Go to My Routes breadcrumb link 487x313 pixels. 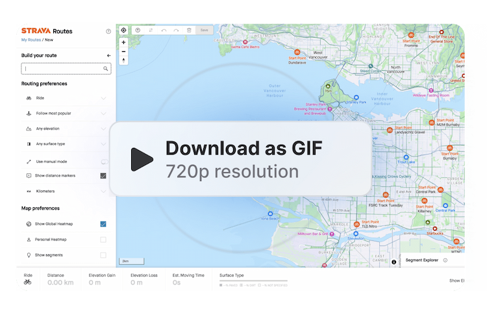pos(32,40)
